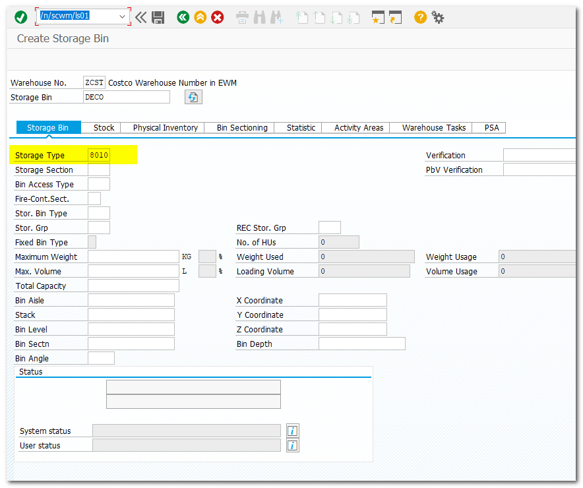Toggle the Fixed Bin Type checkbox
This screenshot has height=488, width=583.
[92, 243]
